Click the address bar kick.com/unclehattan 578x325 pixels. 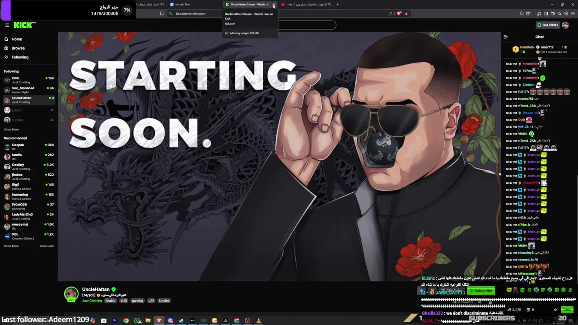[190, 14]
